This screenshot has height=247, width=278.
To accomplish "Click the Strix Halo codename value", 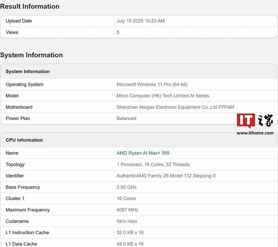I will point(127,221).
